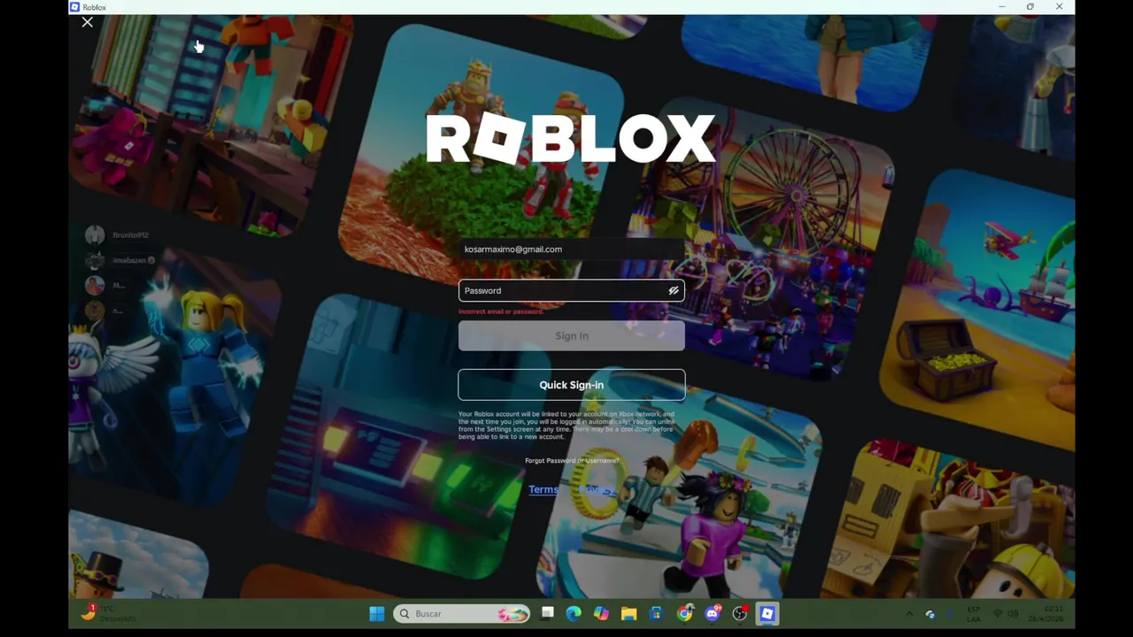Open the OBS Studio taskbar icon
This screenshot has height=637, width=1133.
click(x=740, y=613)
